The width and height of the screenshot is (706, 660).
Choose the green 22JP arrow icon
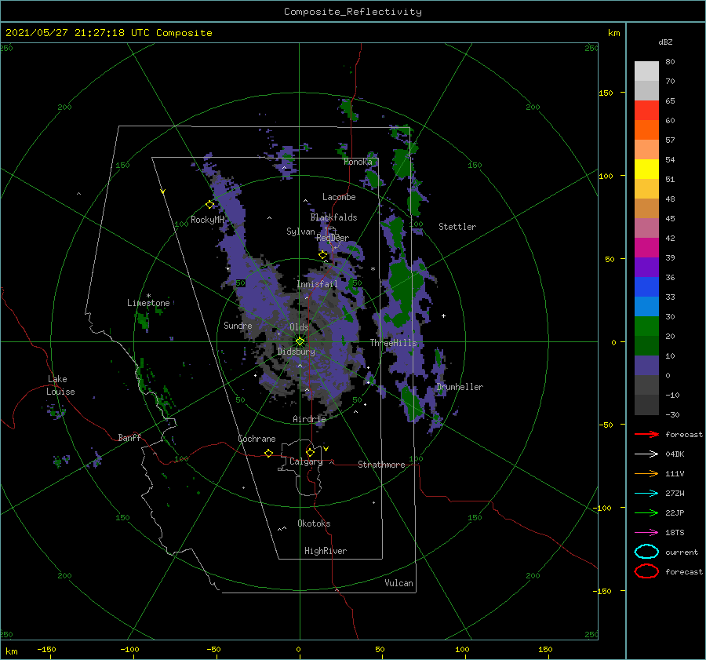pyautogui.click(x=646, y=512)
